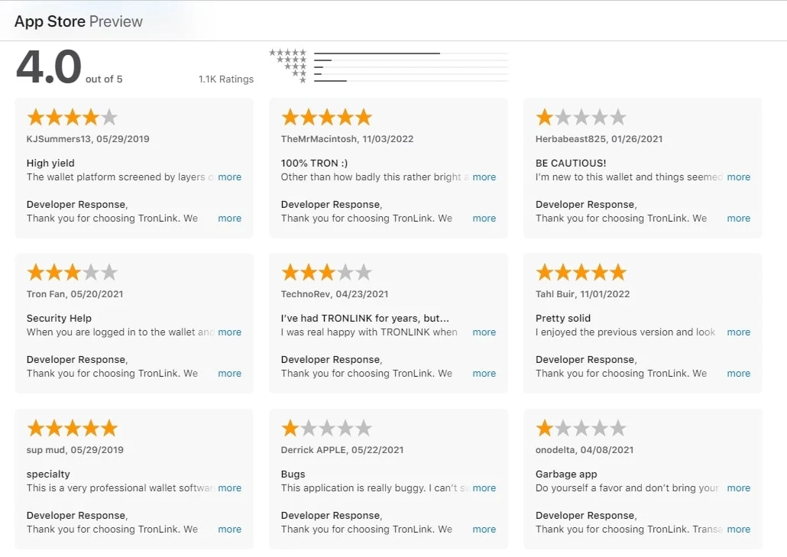Click the 'I've had TRONLINK for years, but...' title
Screen dimensions: 787x557
click(x=365, y=318)
